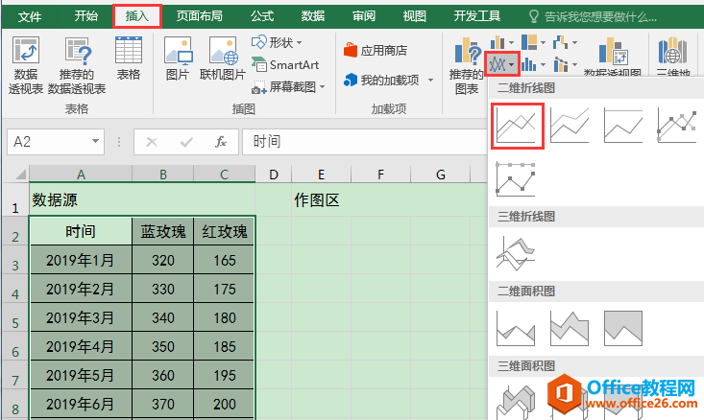Select the basic 2D line chart thumbnail

519,127
